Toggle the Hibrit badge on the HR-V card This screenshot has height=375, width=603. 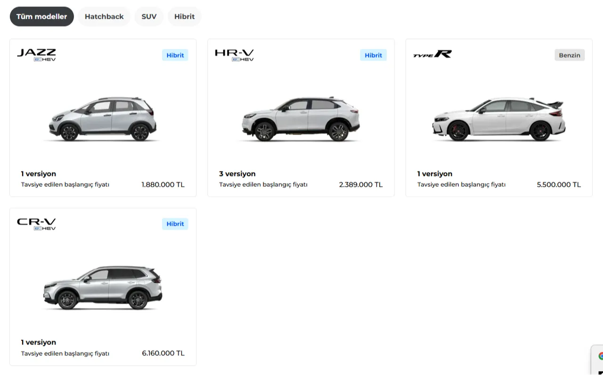(x=373, y=55)
